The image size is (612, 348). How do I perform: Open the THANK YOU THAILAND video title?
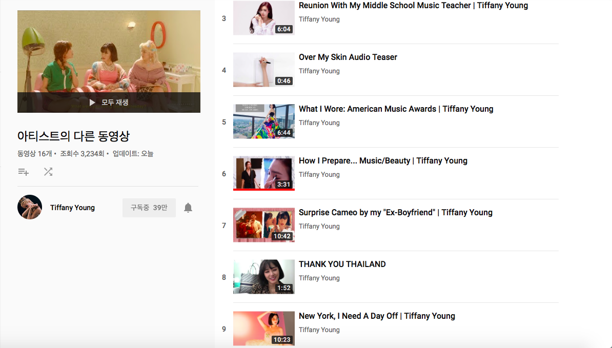[342, 264]
